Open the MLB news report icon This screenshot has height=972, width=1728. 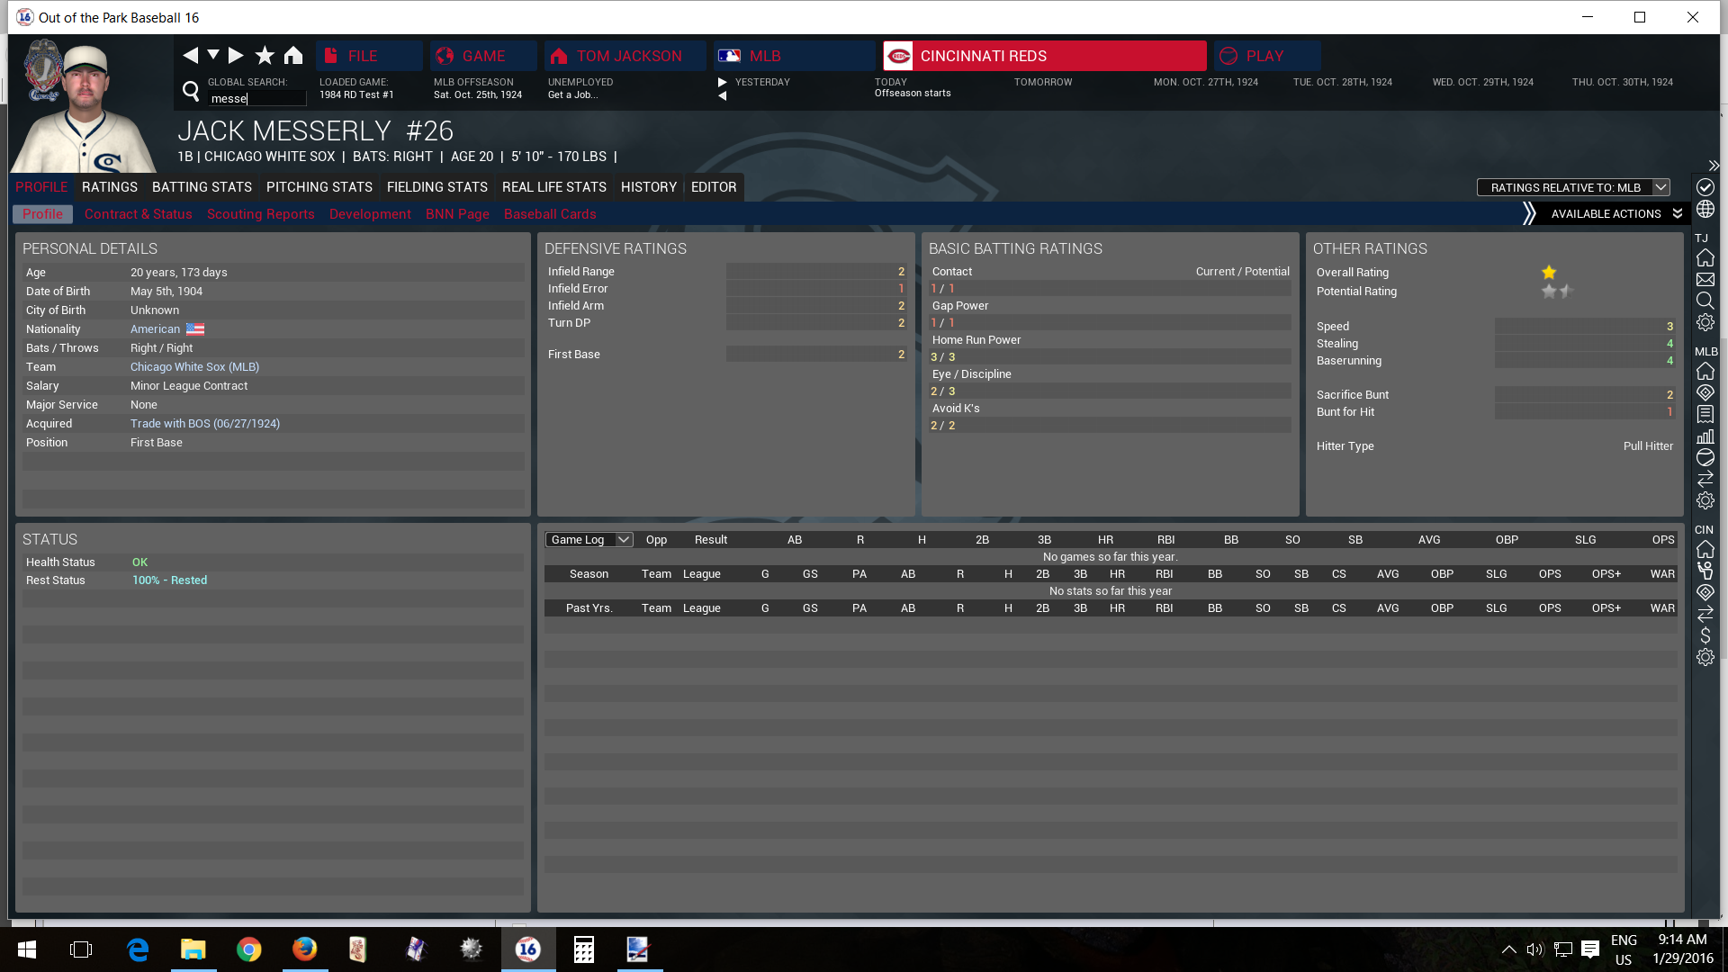coord(1705,415)
